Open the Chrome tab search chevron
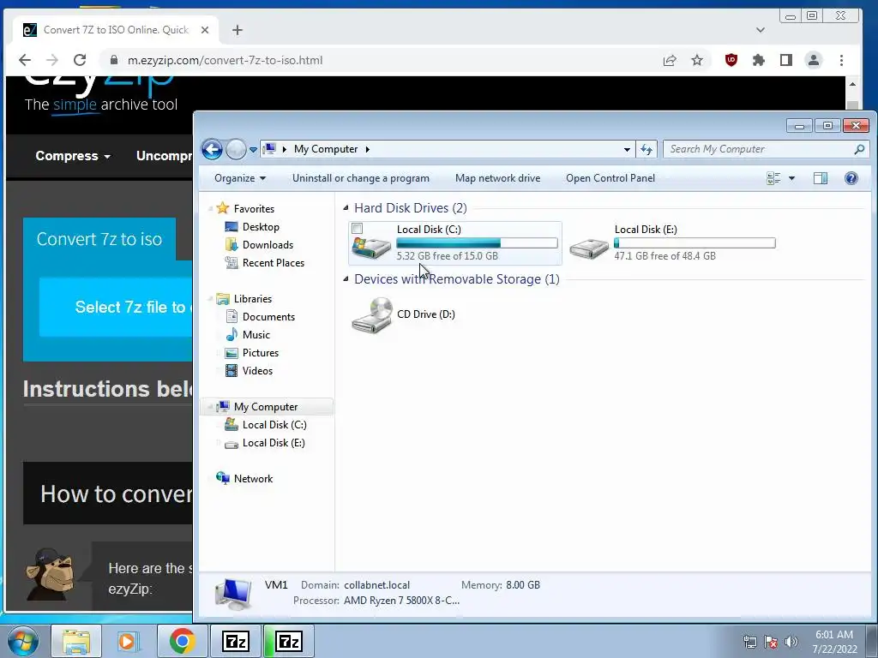Screen dimensions: 878x658 (x=761, y=30)
